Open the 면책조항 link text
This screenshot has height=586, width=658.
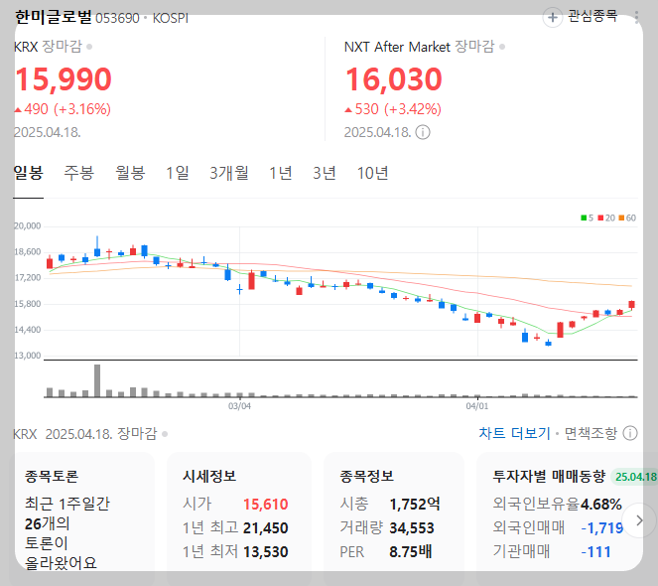pos(591,433)
